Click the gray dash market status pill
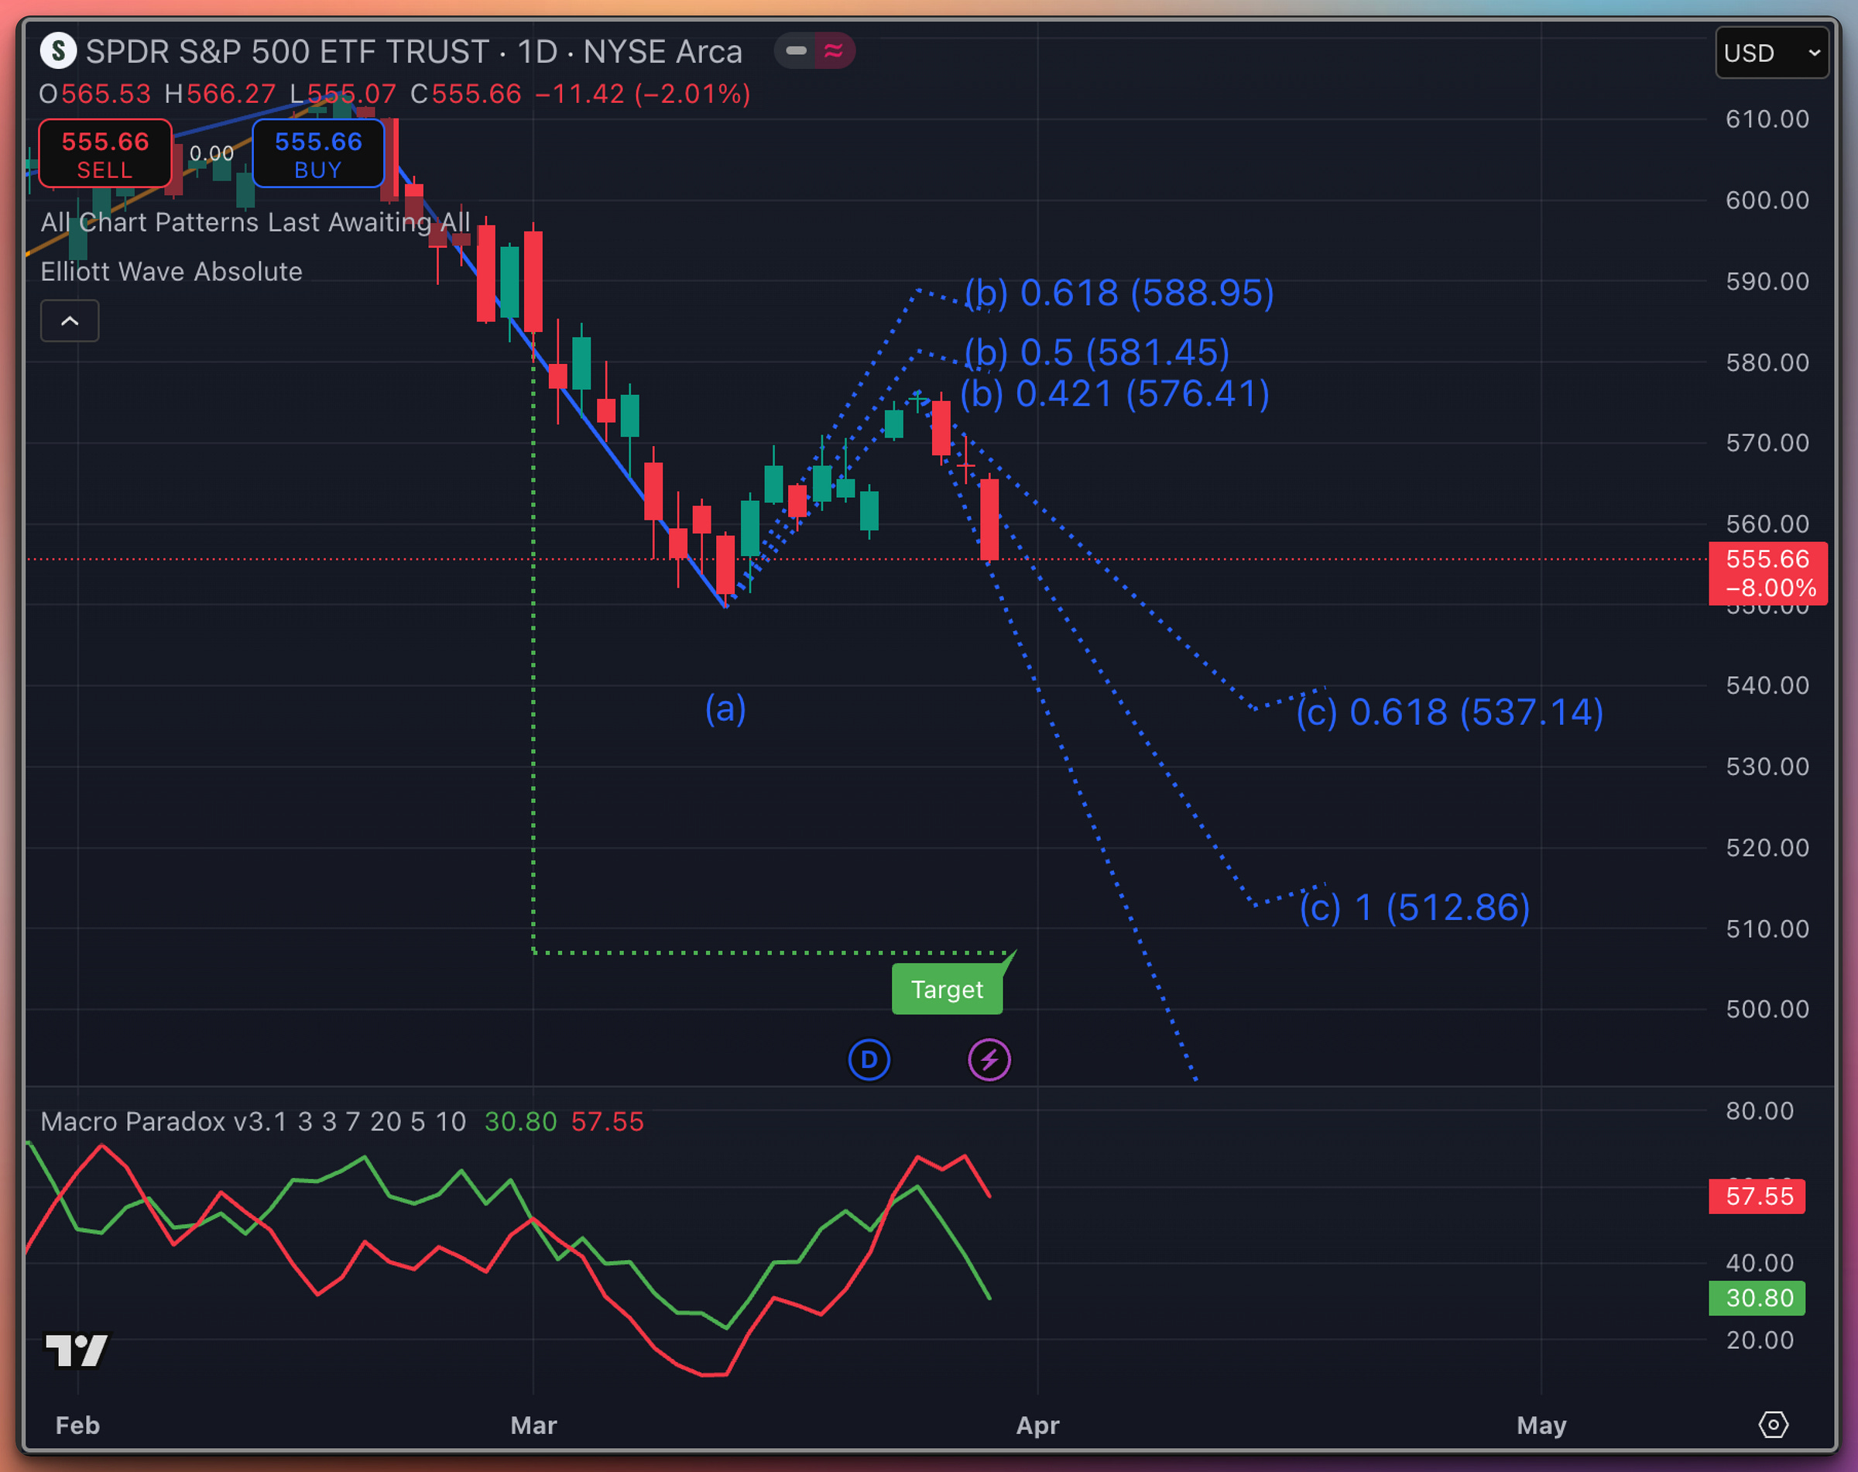Viewport: 1858px width, 1472px height. pos(797,51)
